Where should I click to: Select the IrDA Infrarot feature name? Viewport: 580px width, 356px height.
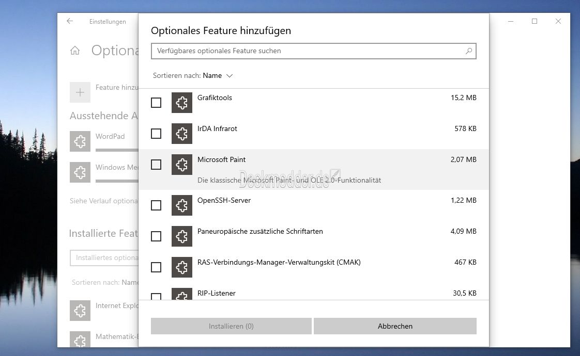[217, 129]
